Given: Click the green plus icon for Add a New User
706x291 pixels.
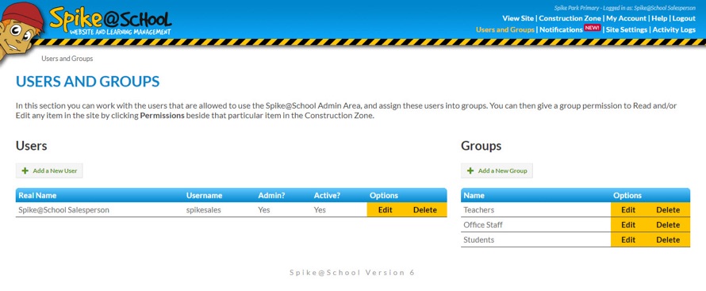Looking at the screenshot, I should [x=25, y=171].
